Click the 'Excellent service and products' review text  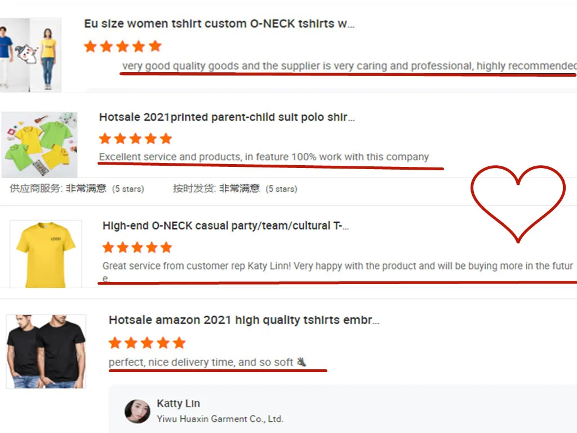(x=264, y=157)
